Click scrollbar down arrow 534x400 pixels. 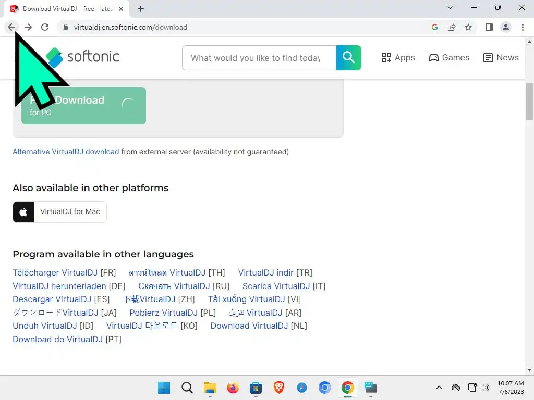tap(529, 370)
